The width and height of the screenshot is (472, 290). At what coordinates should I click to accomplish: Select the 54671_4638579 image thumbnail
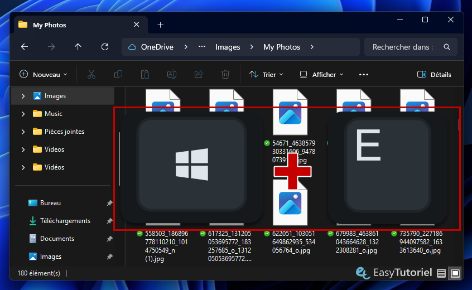290,112
